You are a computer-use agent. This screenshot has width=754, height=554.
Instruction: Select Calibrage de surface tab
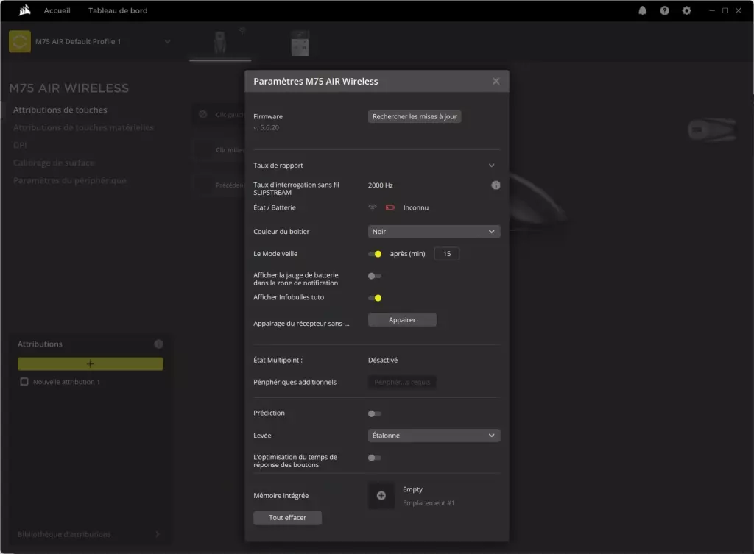[54, 163]
